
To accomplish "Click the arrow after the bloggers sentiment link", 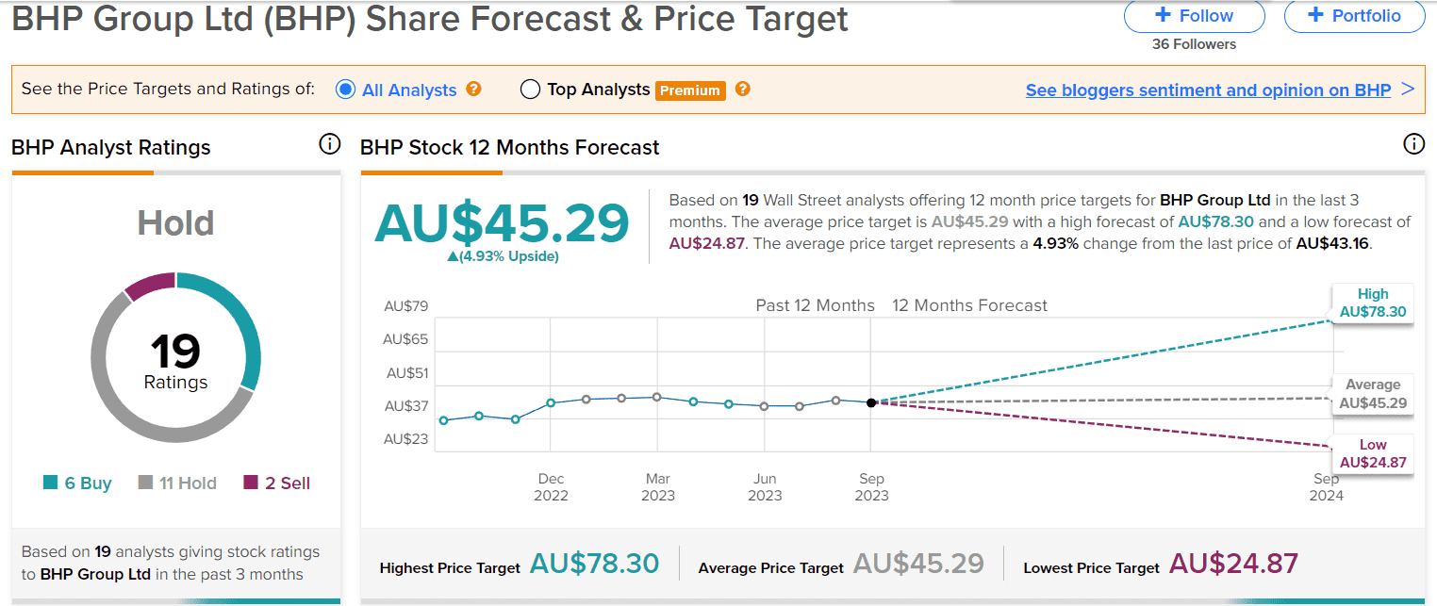I will (1408, 90).
